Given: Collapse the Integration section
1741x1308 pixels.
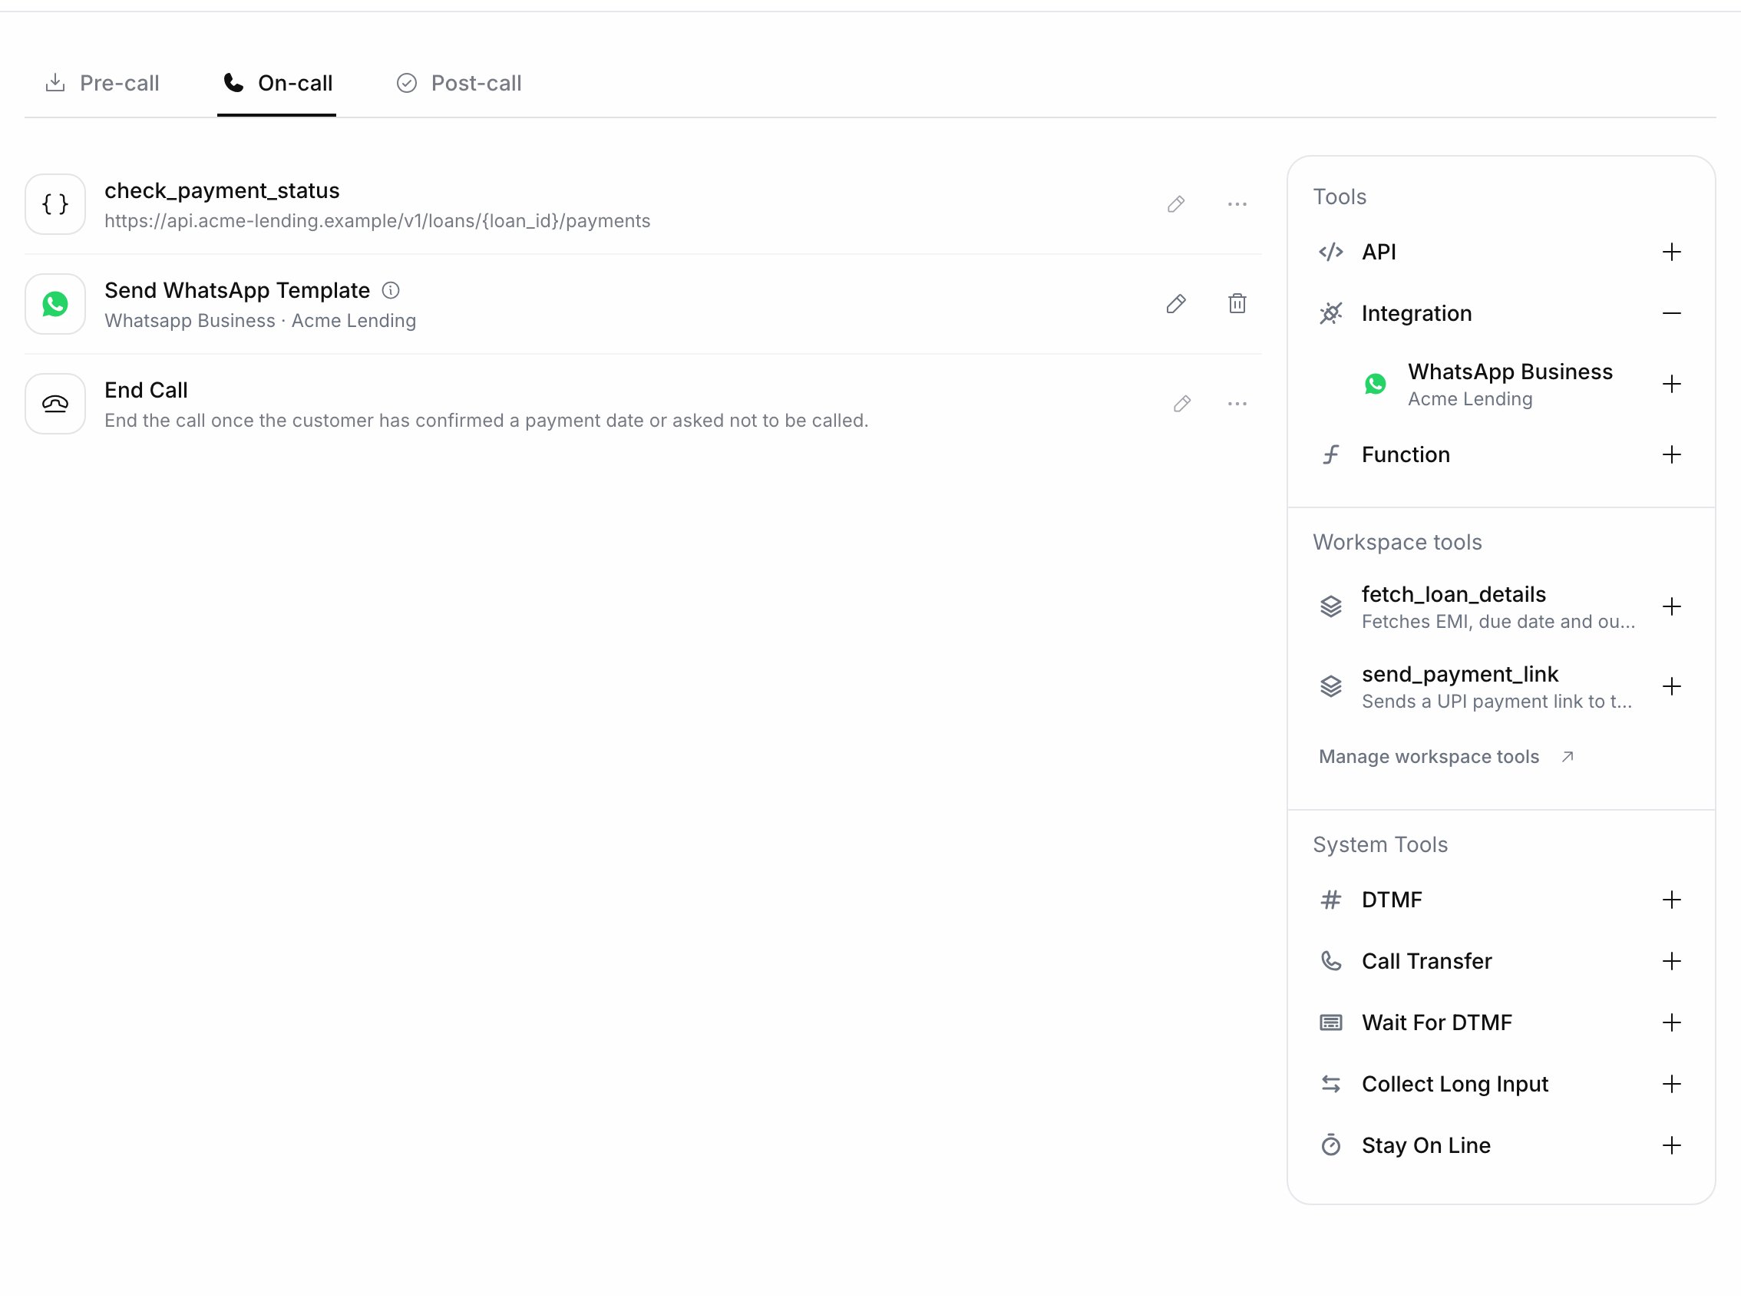Looking at the screenshot, I should tap(1672, 313).
